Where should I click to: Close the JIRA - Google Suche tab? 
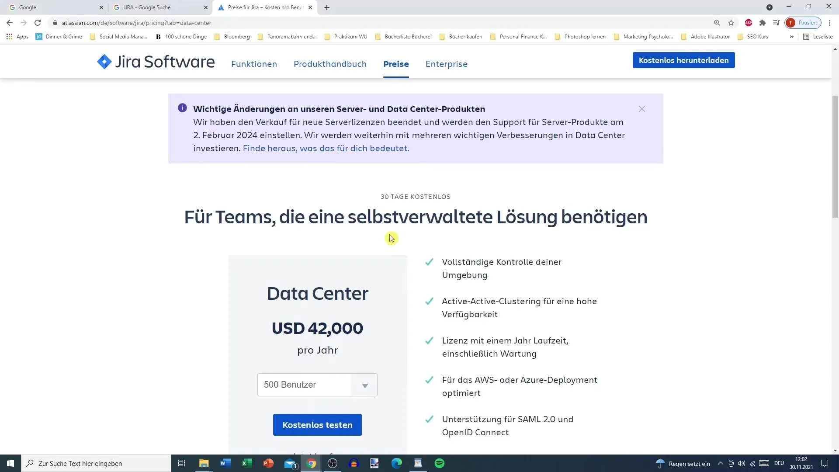(x=205, y=7)
